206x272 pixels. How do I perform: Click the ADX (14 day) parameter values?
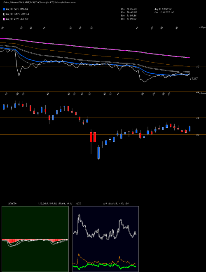(116, 204)
